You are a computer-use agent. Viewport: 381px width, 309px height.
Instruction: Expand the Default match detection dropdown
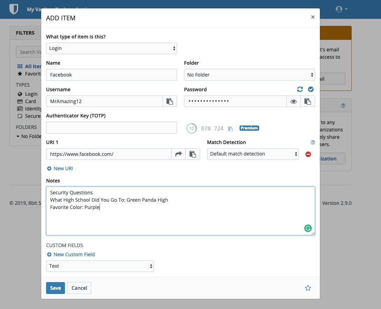(x=253, y=154)
